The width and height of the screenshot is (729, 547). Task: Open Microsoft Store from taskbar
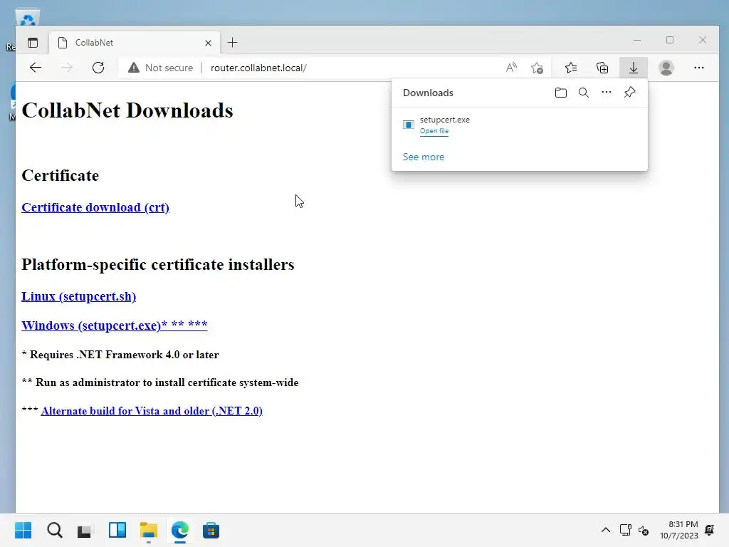tap(211, 530)
